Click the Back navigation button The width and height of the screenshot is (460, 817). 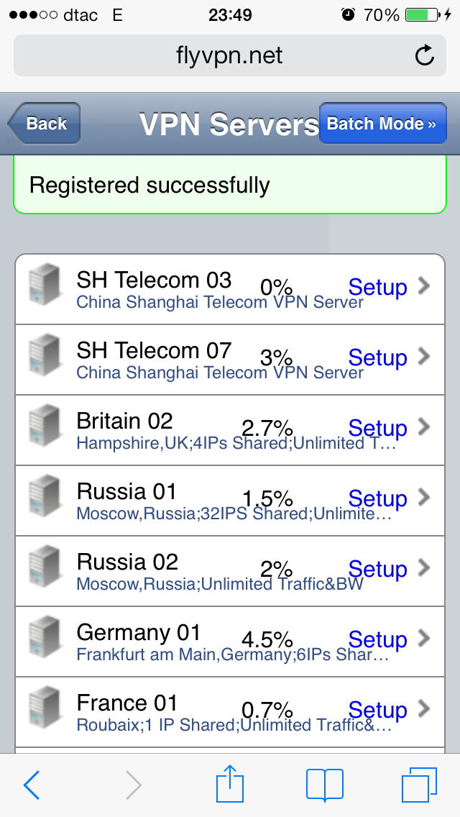(x=44, y=124)
